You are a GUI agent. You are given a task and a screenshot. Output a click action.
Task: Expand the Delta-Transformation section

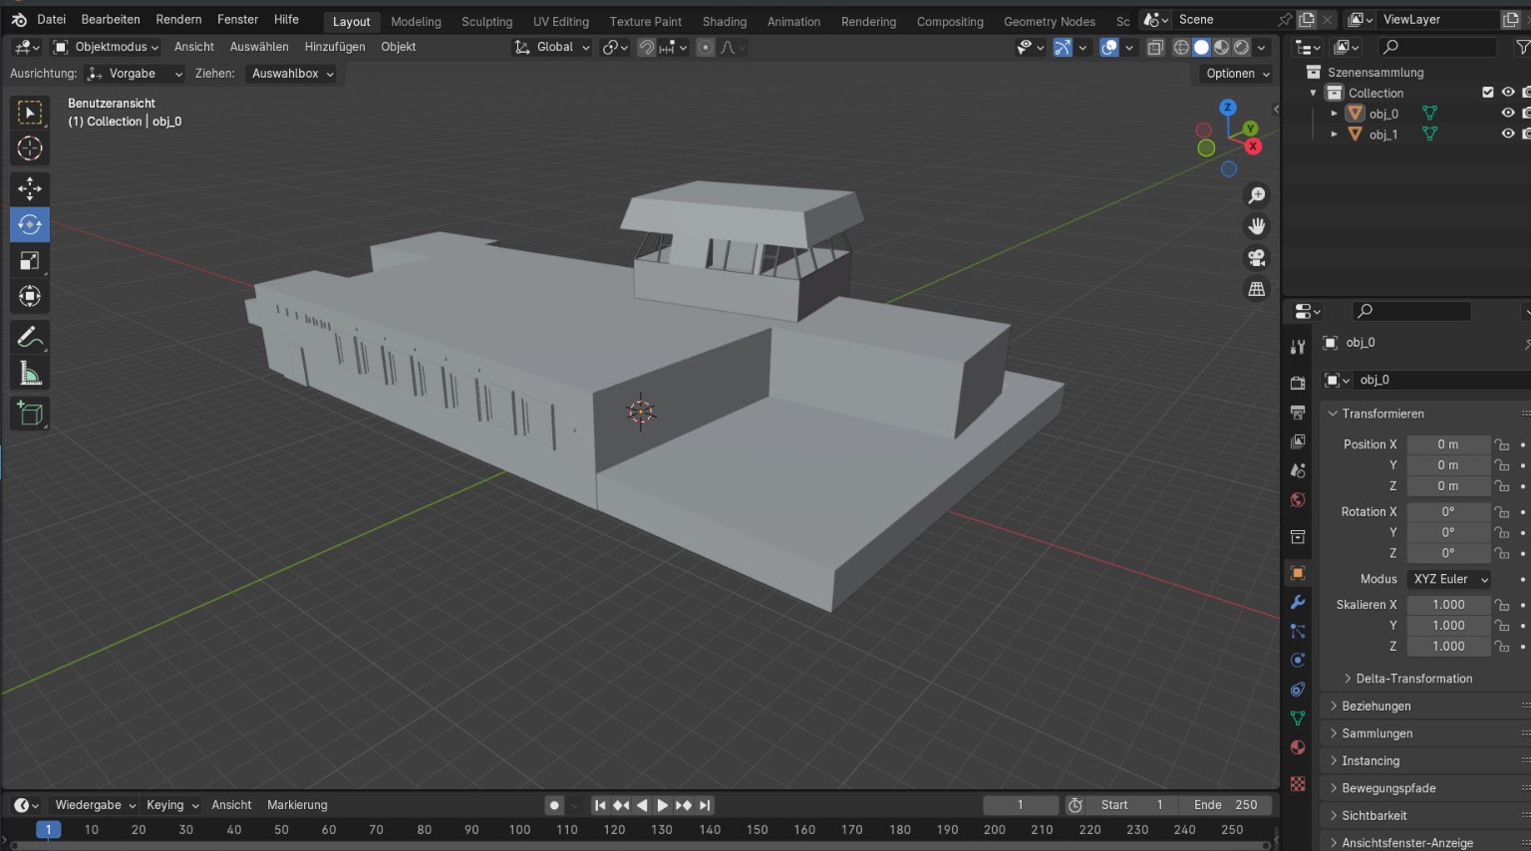coord(1412,679)
